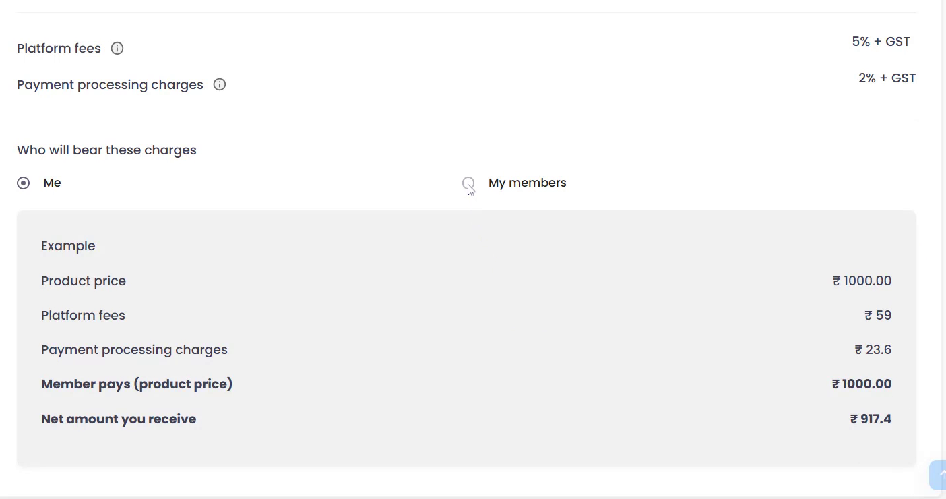Click the ₹ 1000.00 Product price value
Screen dimensions: 946x499
pyautogui.click(x=862, y=281)
